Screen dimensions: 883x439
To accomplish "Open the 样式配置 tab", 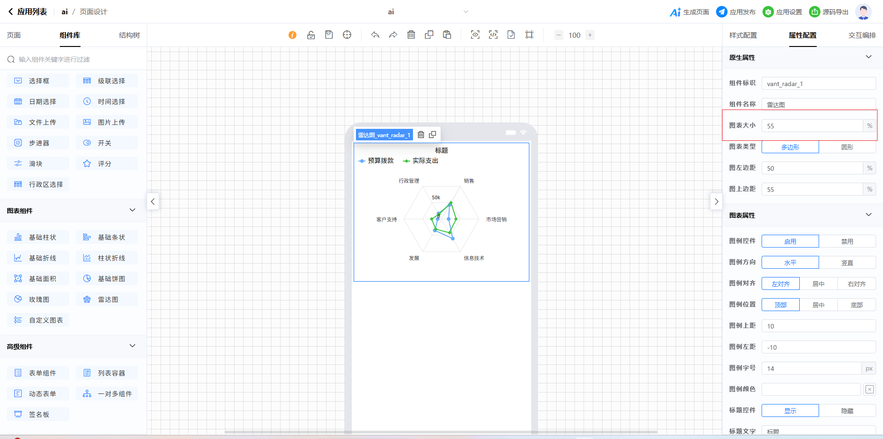I will (x=743, y=35).
